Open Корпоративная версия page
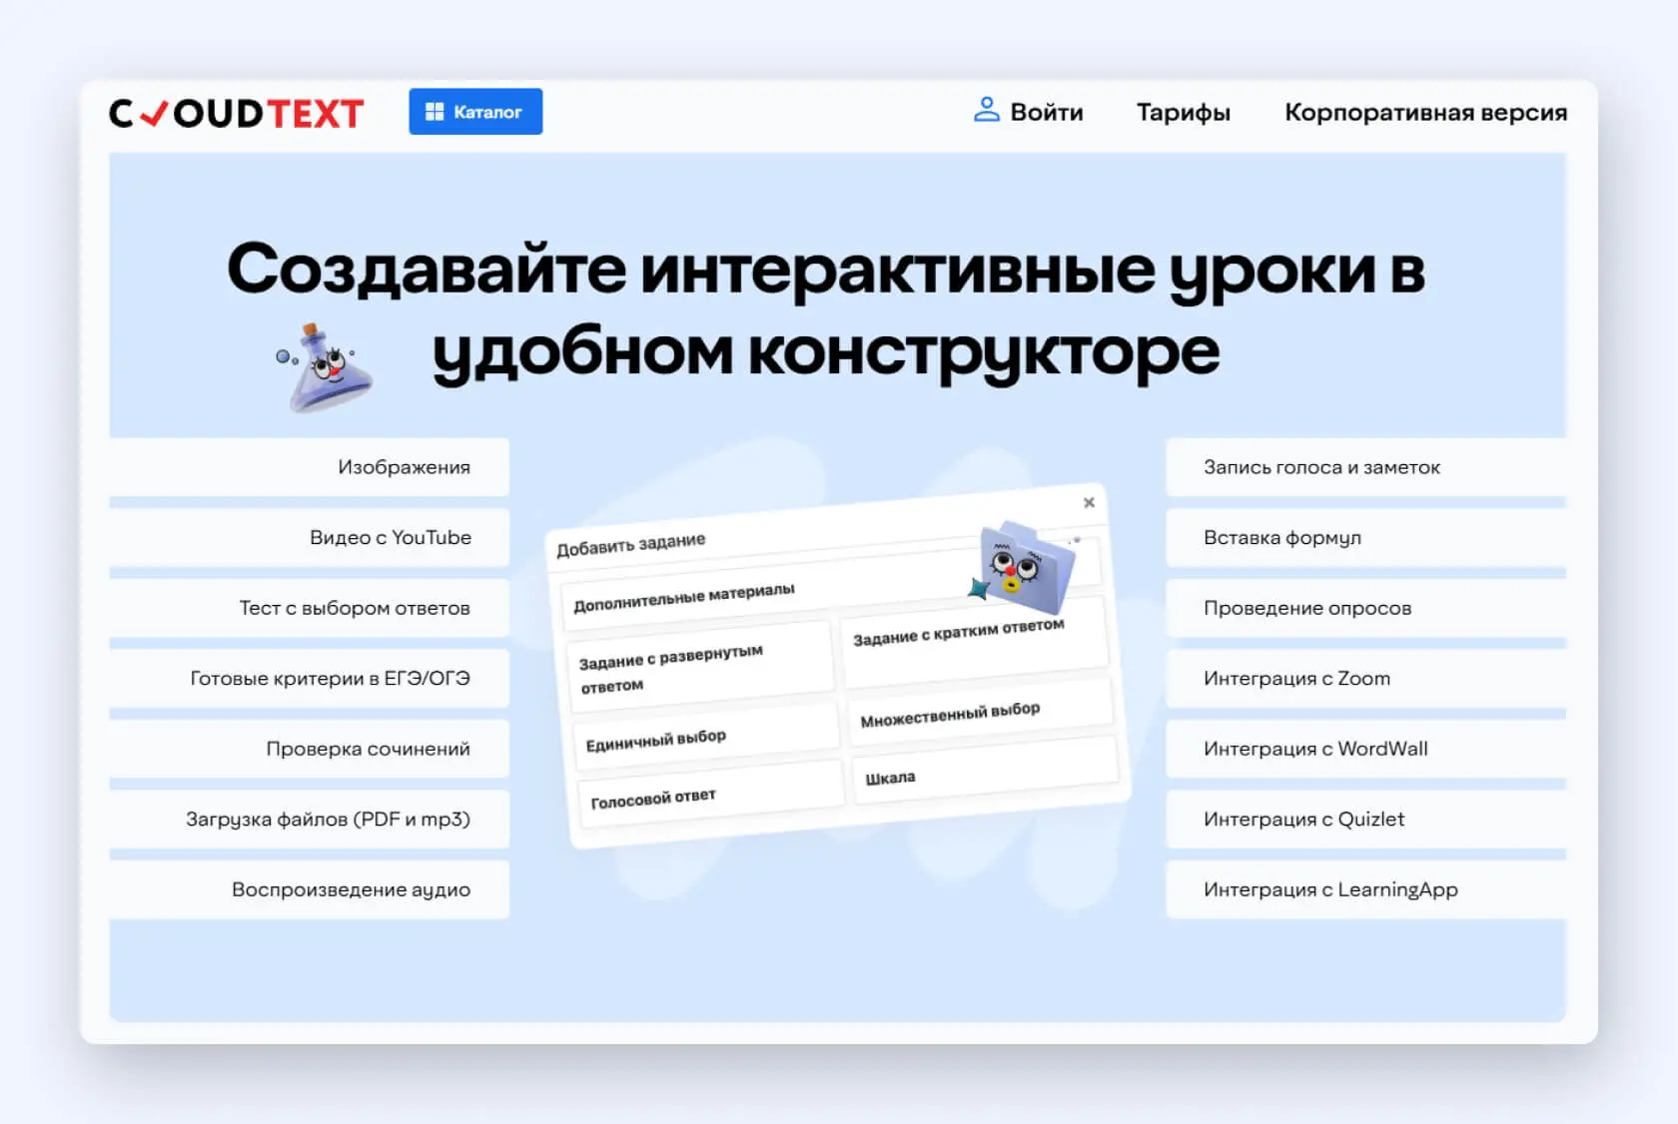This screenshot has width=1678, height=1124. (x=1426, y=112)
